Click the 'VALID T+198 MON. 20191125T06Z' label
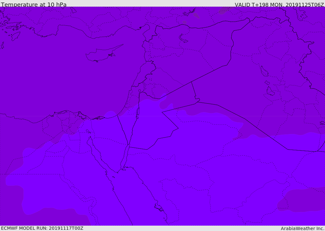Viewport: 325px width, 231px height. pyautogui.click(x=279, y=4)
